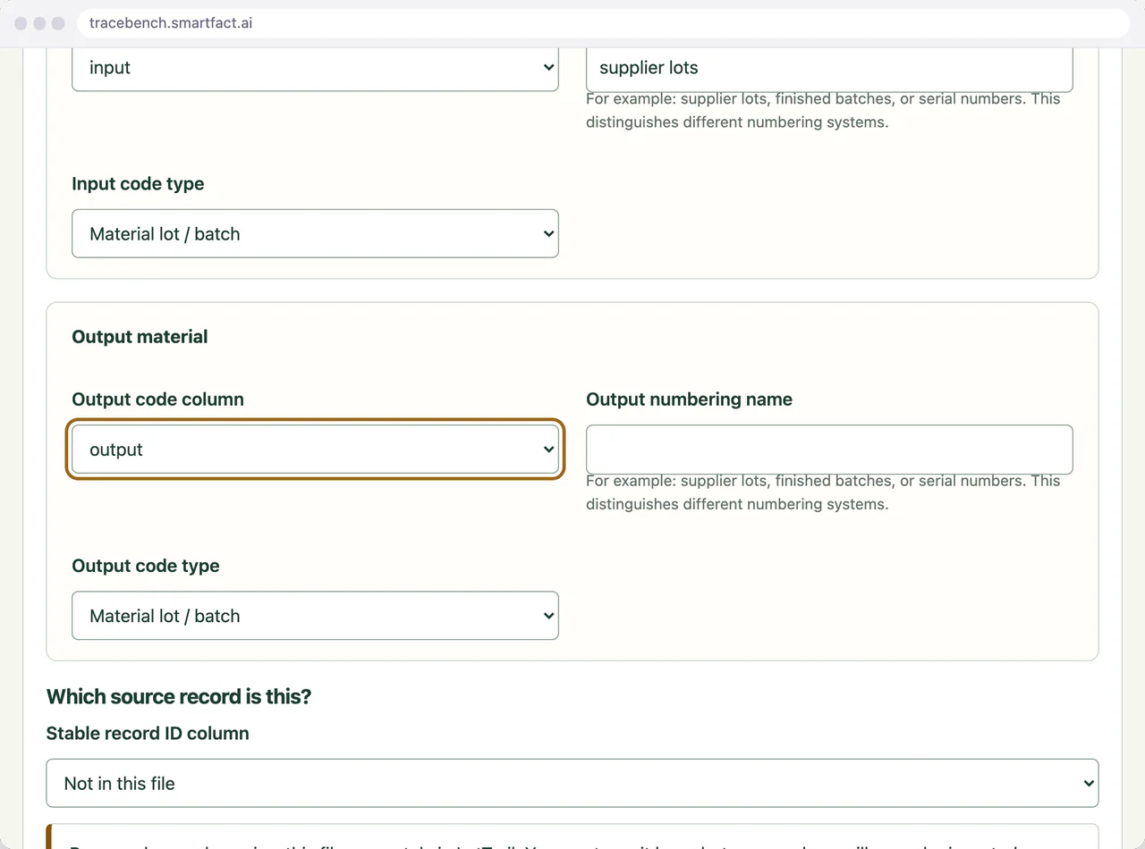Click the helper text below Output numbering name
This screenshot has height=849, width=1145.
click(823, 492)
